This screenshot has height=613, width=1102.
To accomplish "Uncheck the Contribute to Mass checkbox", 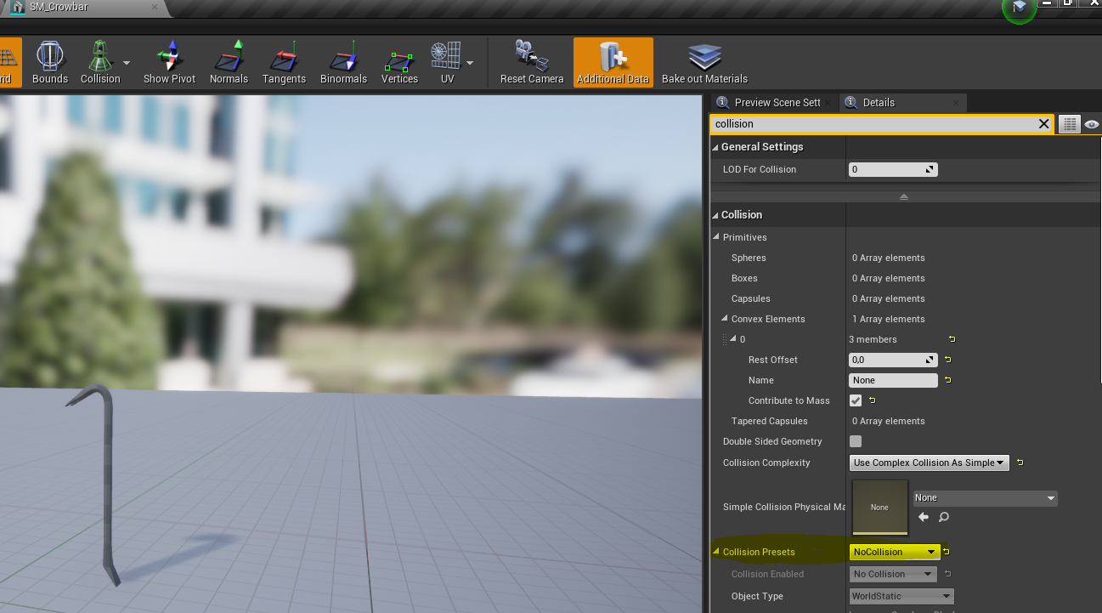I will point(856,400).
